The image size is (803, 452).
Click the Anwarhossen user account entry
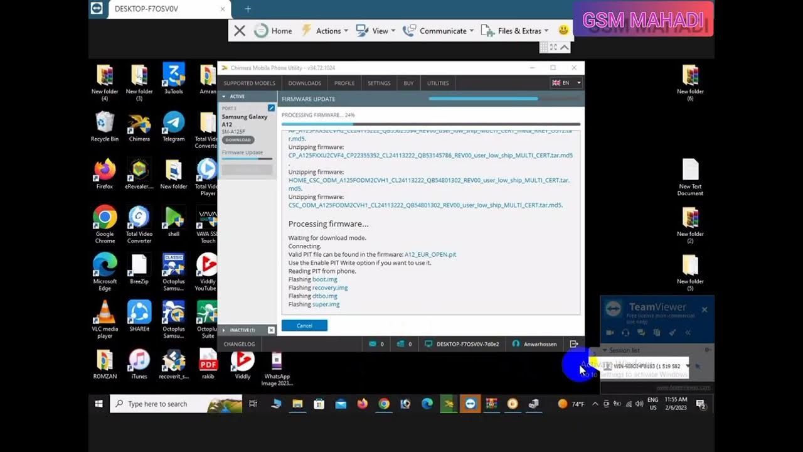pos(534,344)
